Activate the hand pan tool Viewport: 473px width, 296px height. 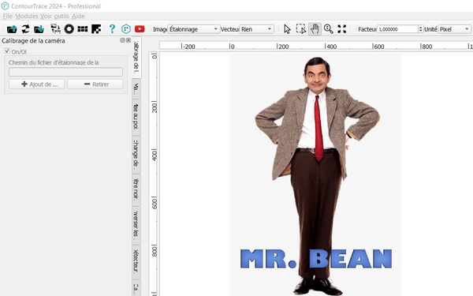315,29
